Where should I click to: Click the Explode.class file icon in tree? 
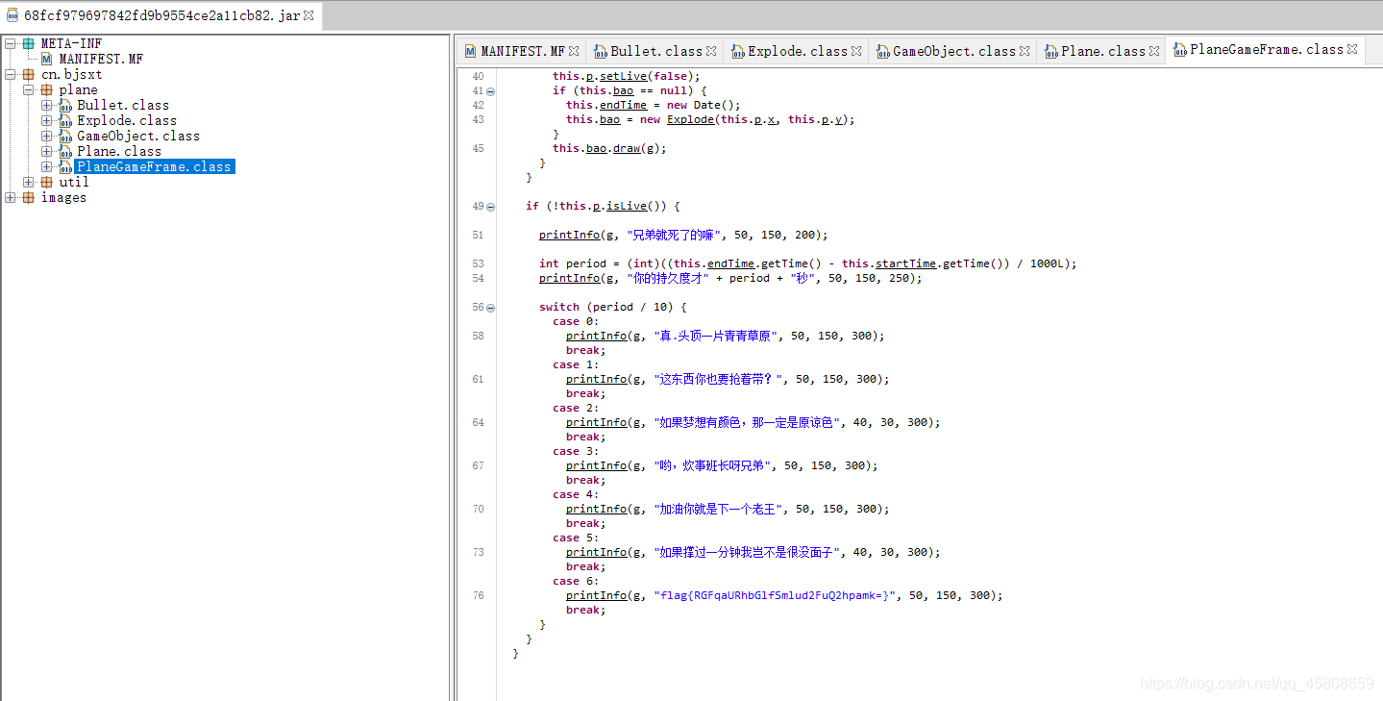tap(64, 120)
